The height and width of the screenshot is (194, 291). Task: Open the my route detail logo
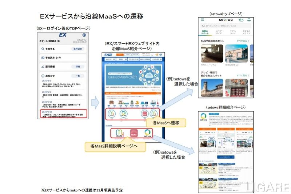pos(120,133)
